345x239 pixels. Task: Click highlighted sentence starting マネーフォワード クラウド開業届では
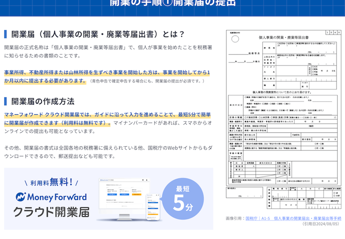pyautogui.click(x=107, y=119)
